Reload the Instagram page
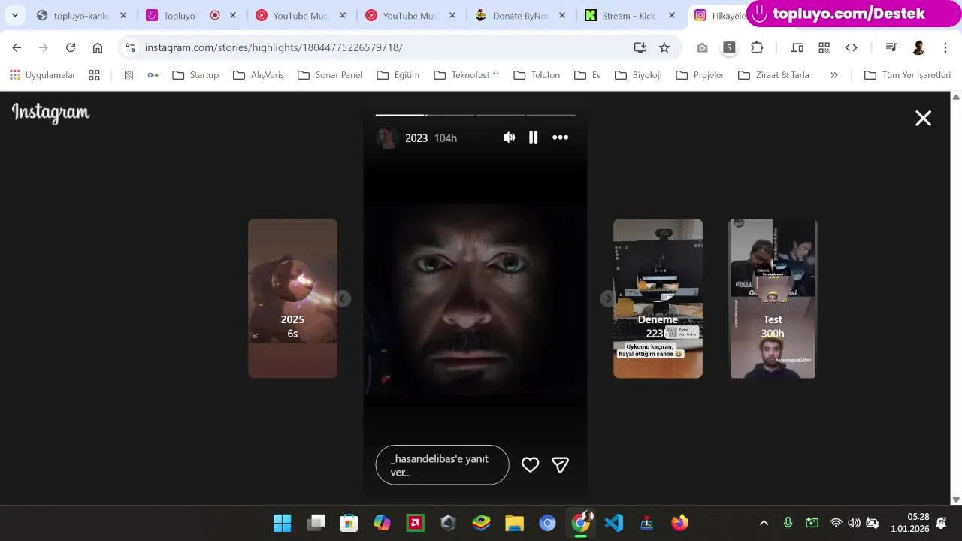Viewport: 962px width, 541px height. click(x=71, y=47)
